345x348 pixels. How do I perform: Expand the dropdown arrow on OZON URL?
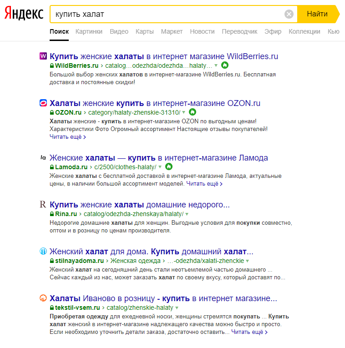(x=183, y=112)
